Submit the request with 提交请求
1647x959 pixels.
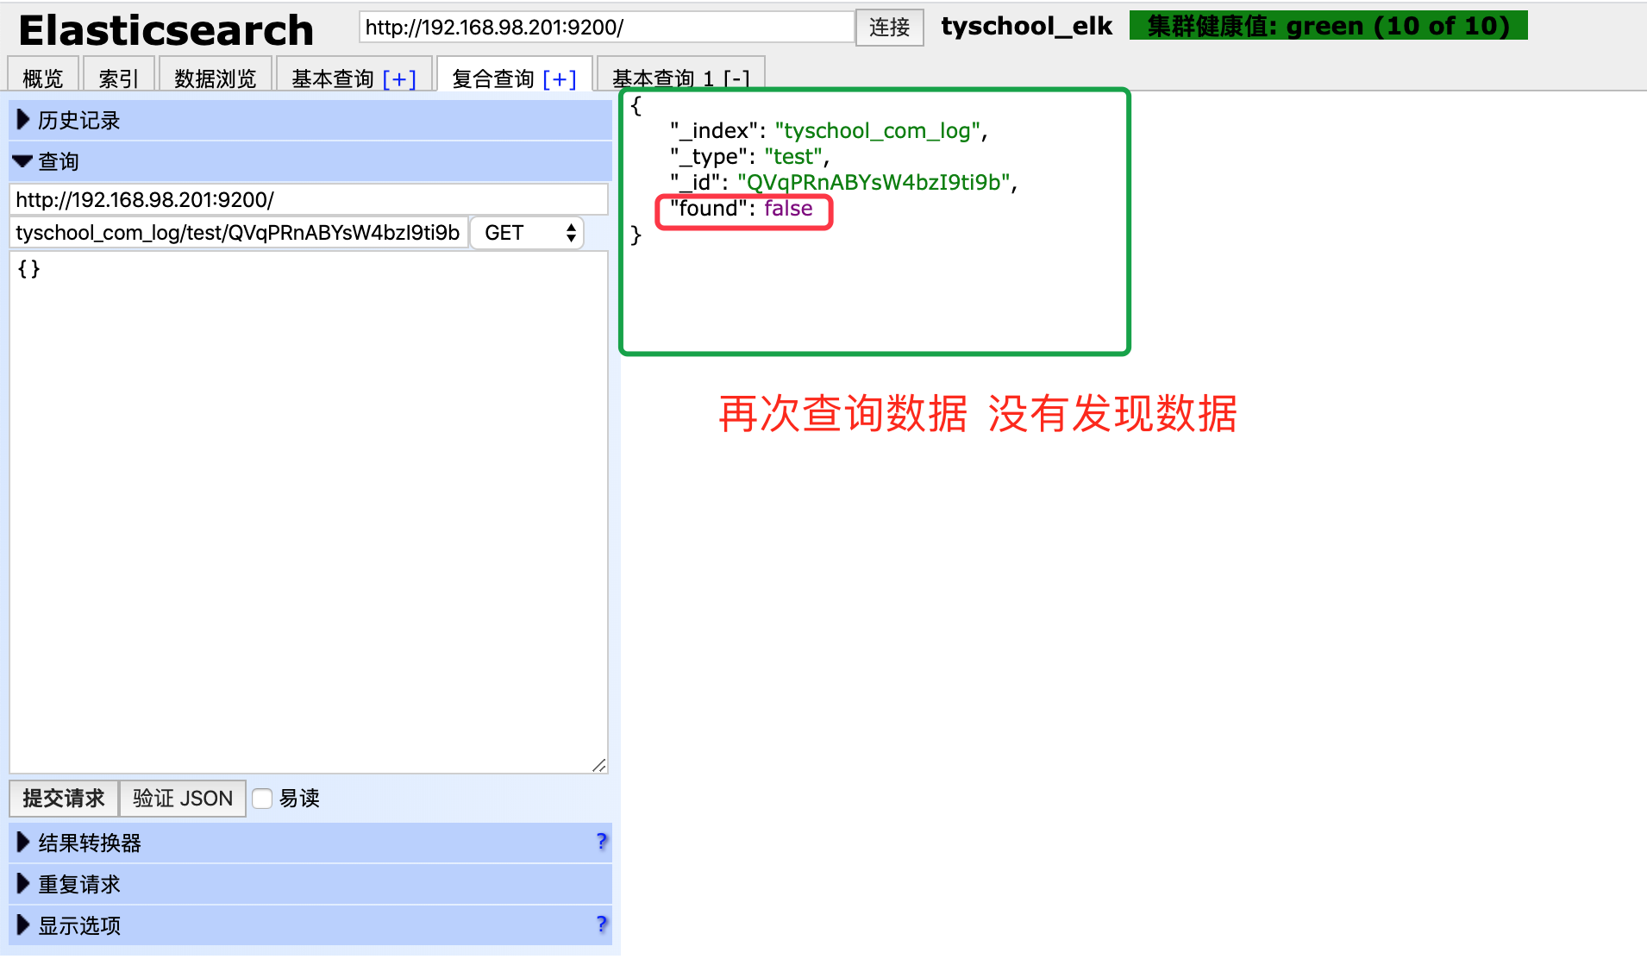[62, 799]
